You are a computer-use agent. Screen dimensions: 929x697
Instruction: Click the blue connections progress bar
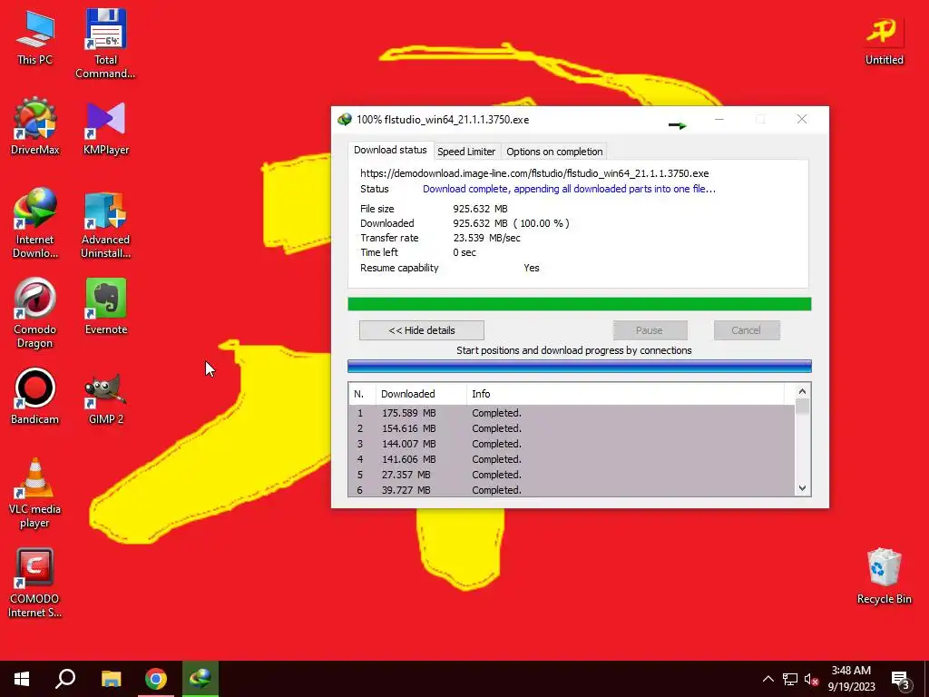580,366
